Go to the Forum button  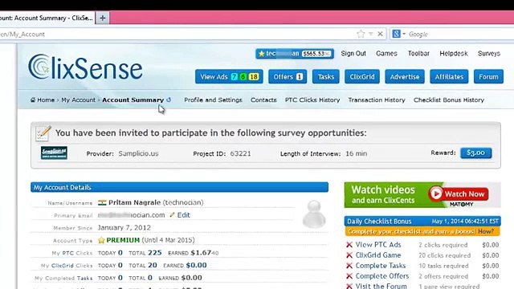[x=488, y=77]
